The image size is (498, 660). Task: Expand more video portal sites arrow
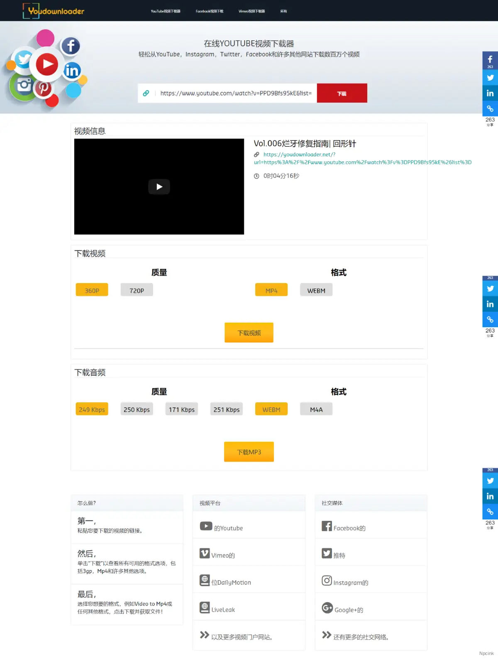coord(204,635)
